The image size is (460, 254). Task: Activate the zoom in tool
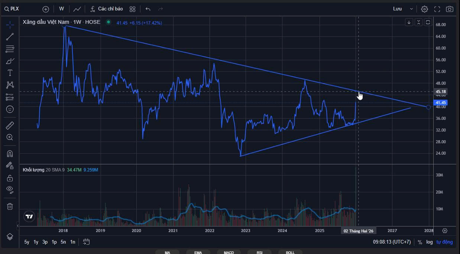[10, 137]
